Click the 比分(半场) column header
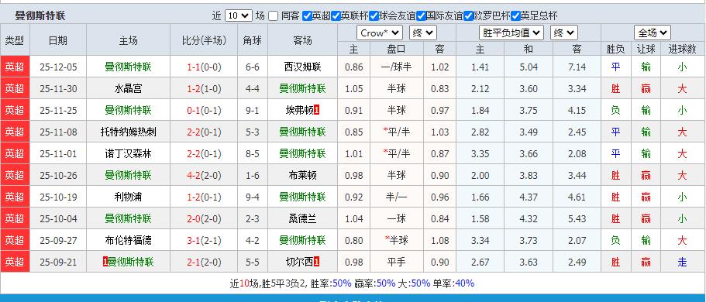This screenshot has width=706, height=302. (x=204, y=40)
